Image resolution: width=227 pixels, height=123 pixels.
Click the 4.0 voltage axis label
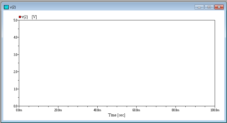tap(15, 37)
